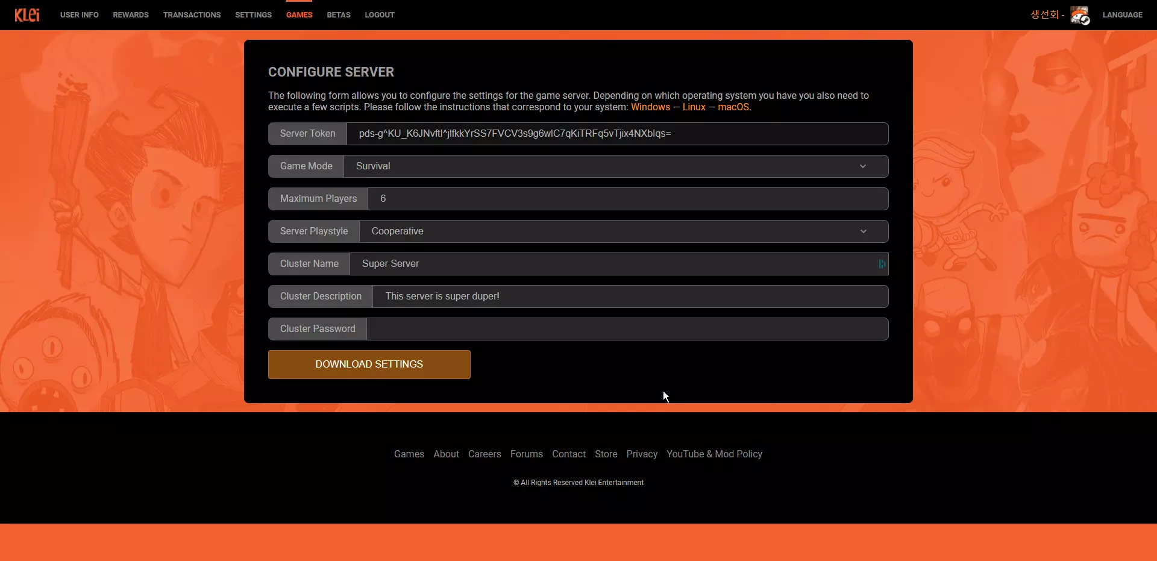
Task: Click the Server Token label
Action: point(308,134)
